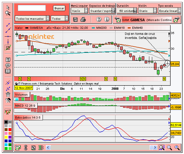Click the info i icon
Viewport: 184px width, 154px height.
(x=106, y=19)
